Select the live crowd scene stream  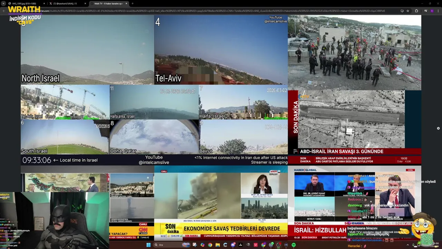tap(355, 53)
